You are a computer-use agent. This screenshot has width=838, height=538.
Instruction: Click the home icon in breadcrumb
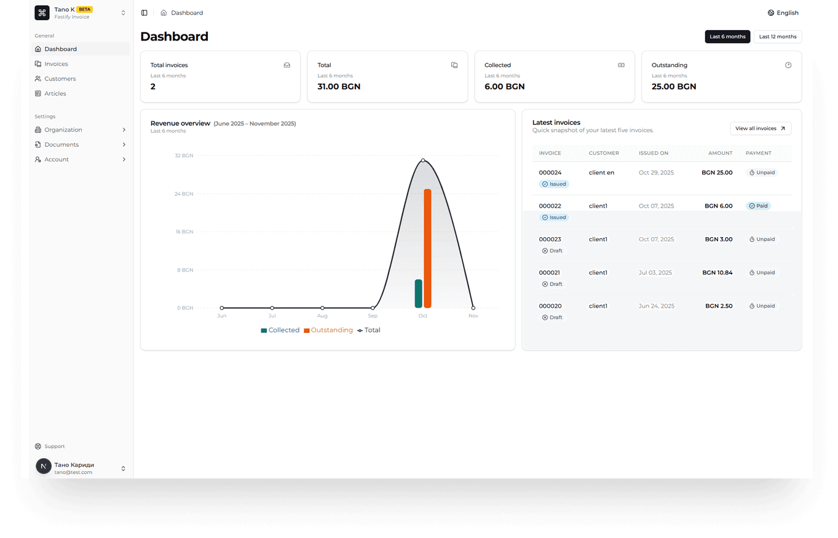164,13
